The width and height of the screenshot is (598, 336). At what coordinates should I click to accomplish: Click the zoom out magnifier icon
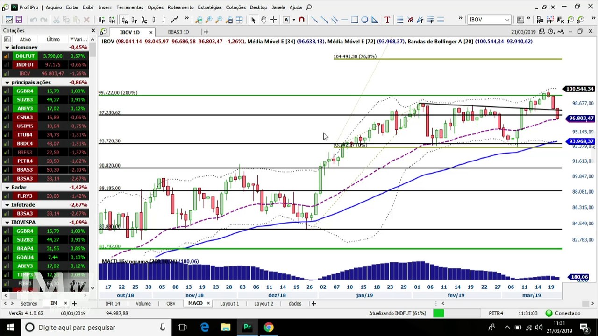coord(219,20)
